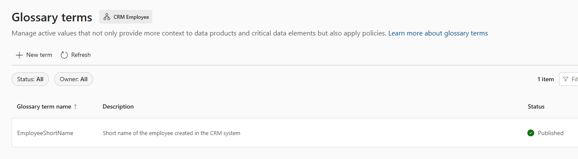This screenshot has height=159, width=578.
Task: Open Learn more about glossary terms link
Action: 438,33
